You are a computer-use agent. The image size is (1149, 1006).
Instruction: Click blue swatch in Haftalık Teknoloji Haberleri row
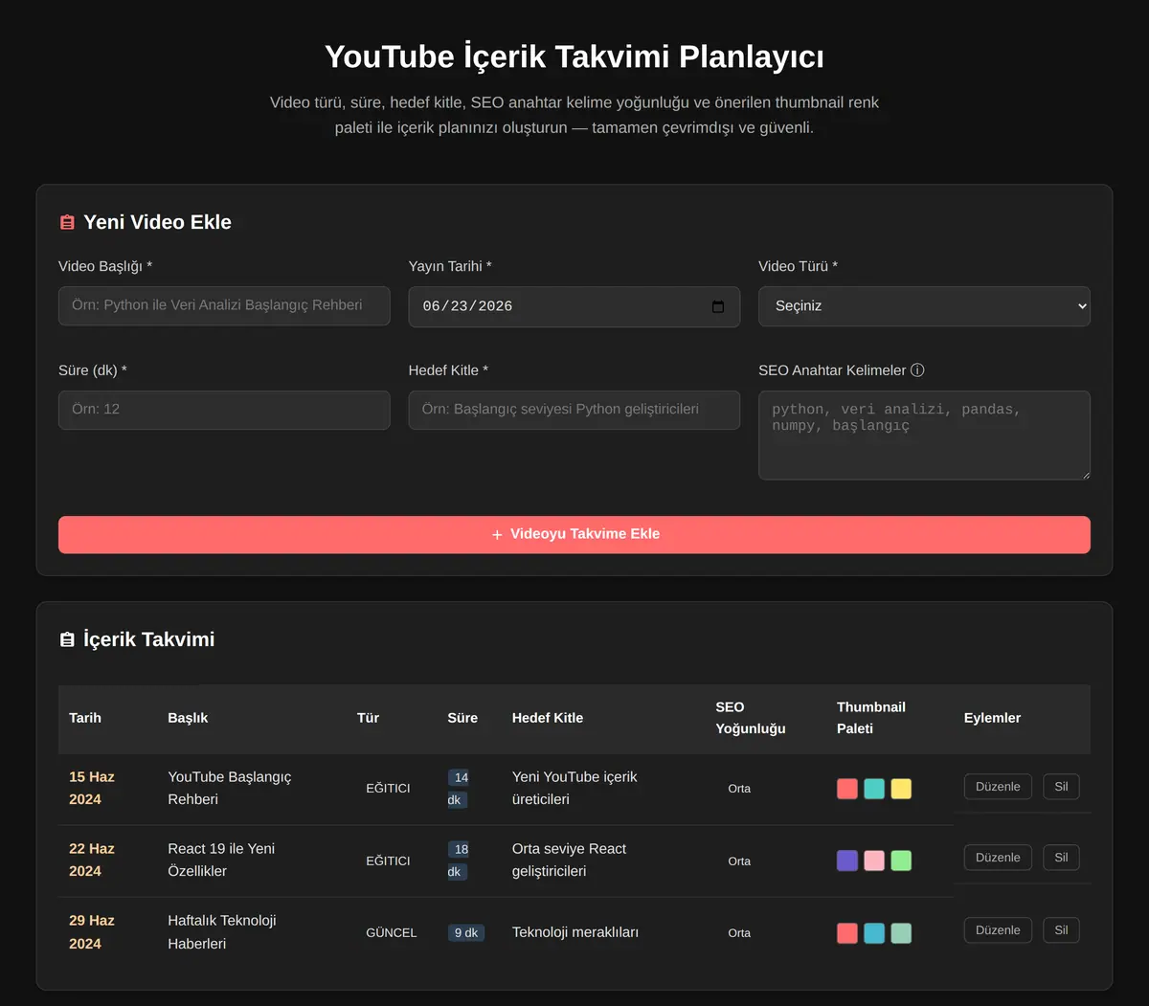[874, 933]
